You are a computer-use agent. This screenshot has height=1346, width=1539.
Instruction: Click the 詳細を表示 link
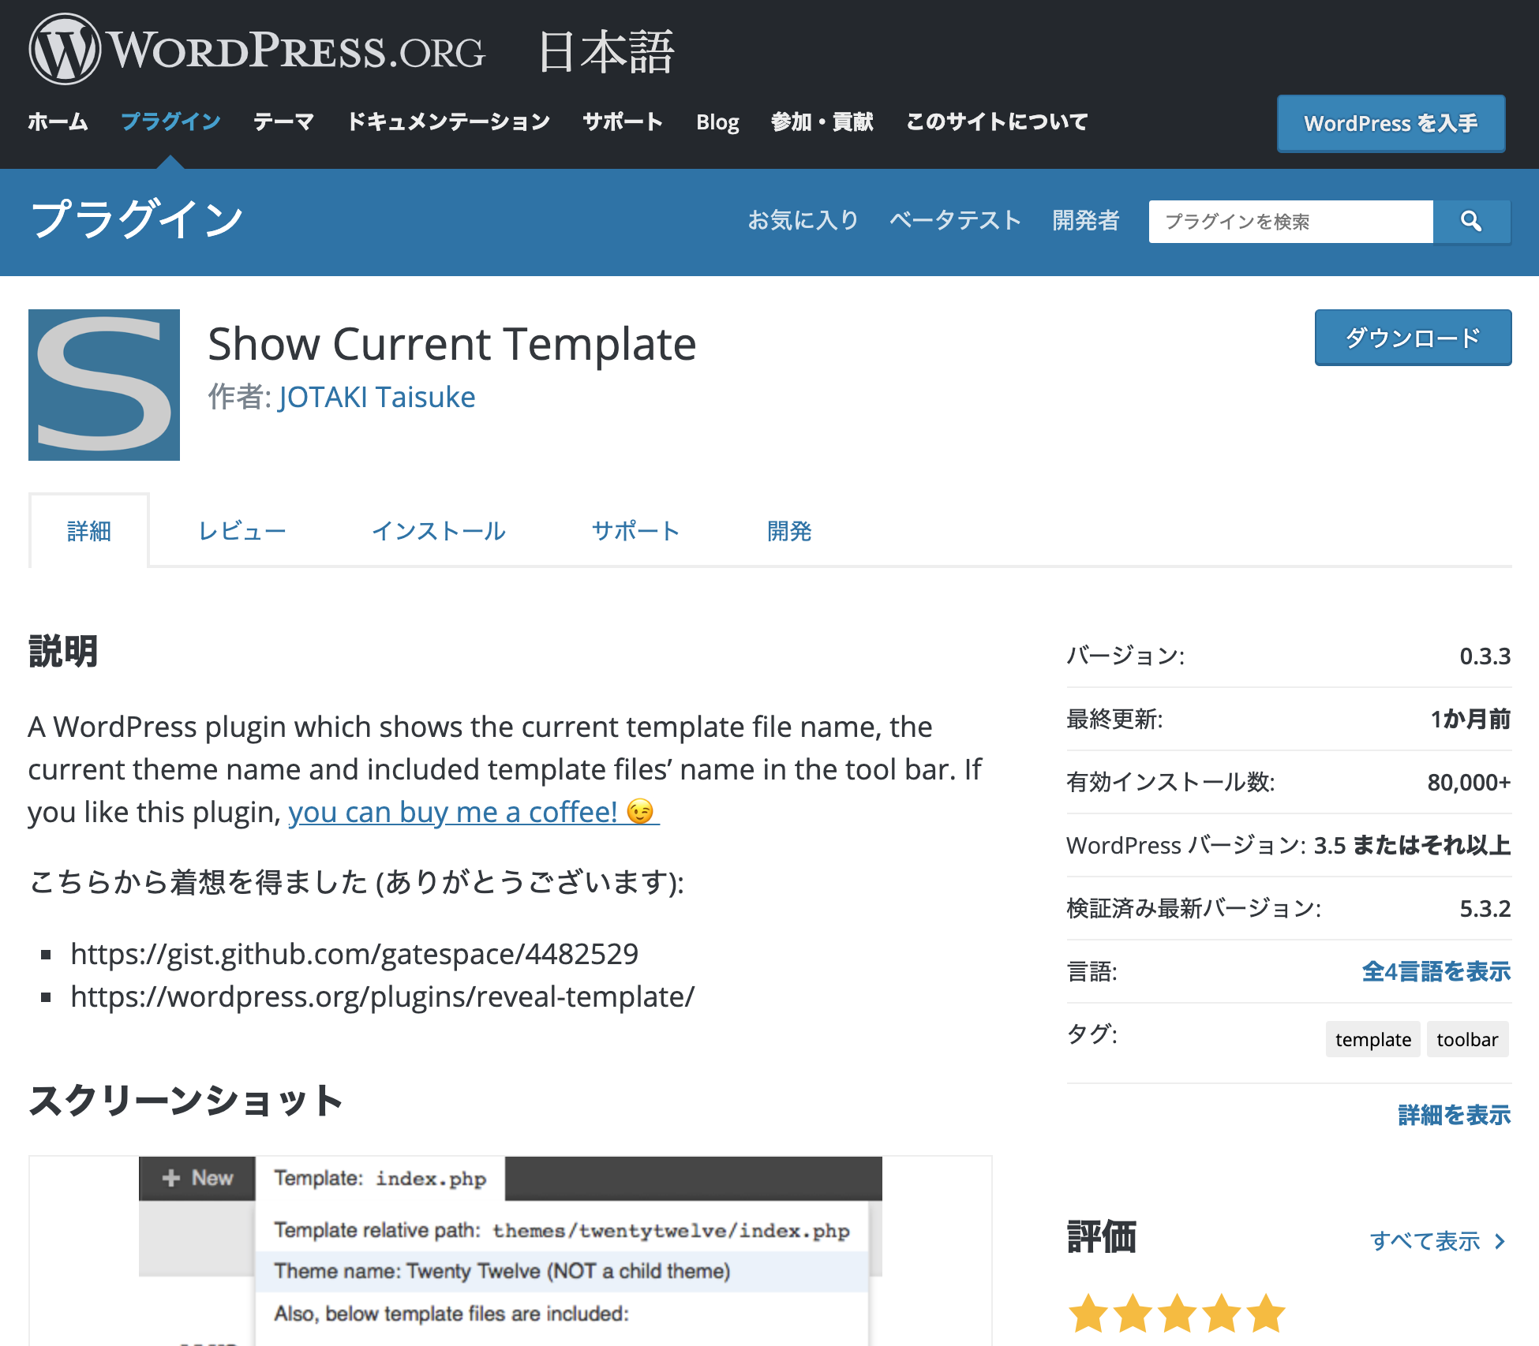click(1455, 1115)
